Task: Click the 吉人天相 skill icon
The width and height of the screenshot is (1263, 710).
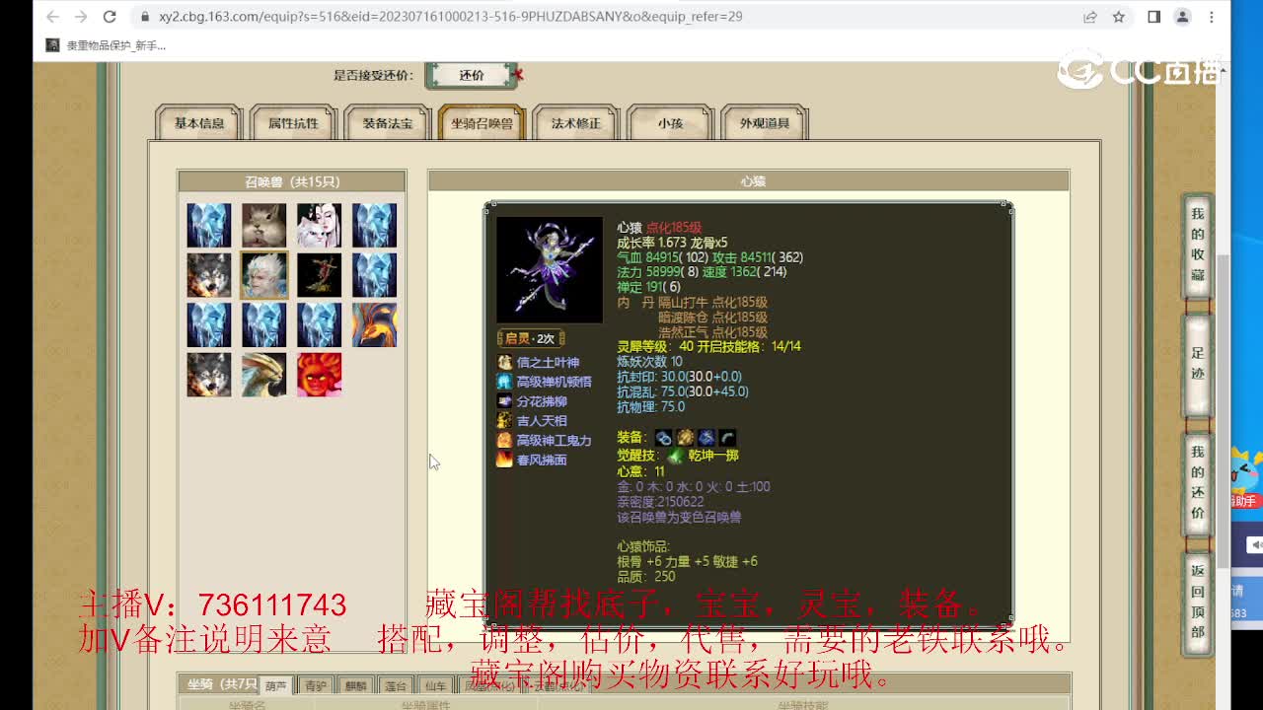Action: tap(504, 421)
